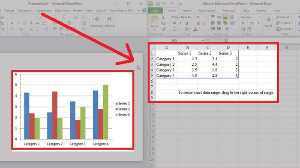300x168 pixels.
Task: Select cell B2 containing 4.3
Action: pos(187,59)
